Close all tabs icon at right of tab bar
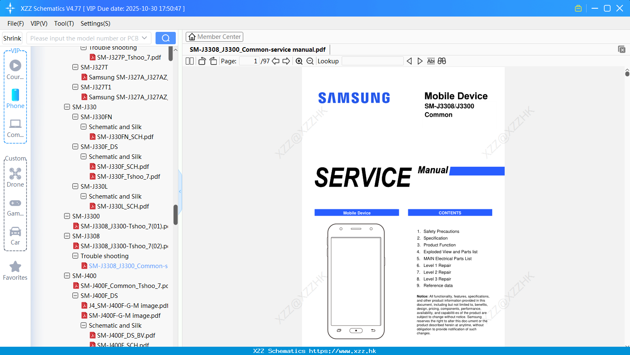Image resolution: width=630 pixels, height=355 pixels. 622,49
